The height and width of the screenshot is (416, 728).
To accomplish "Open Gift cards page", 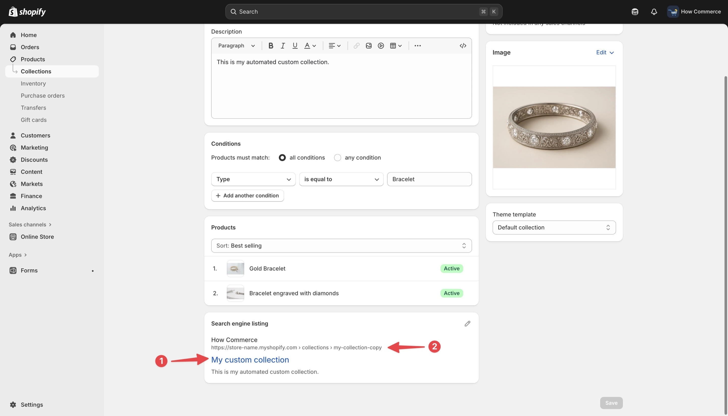I will click(33, 120).
